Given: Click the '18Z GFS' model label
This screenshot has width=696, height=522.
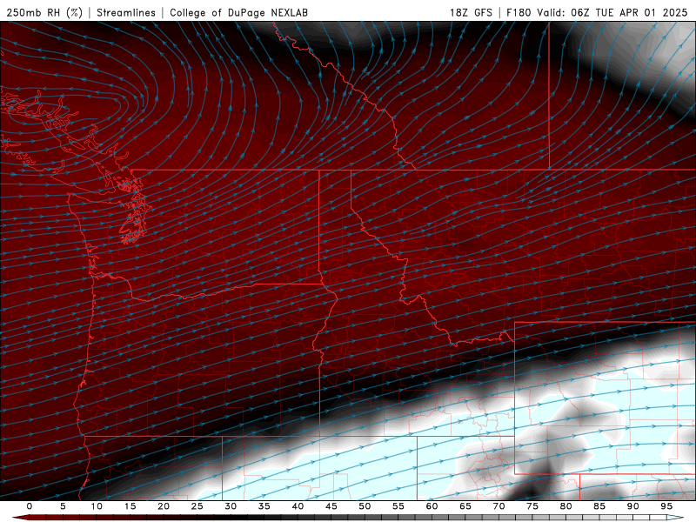Looking at the screenshot, I should coord(471,12).
